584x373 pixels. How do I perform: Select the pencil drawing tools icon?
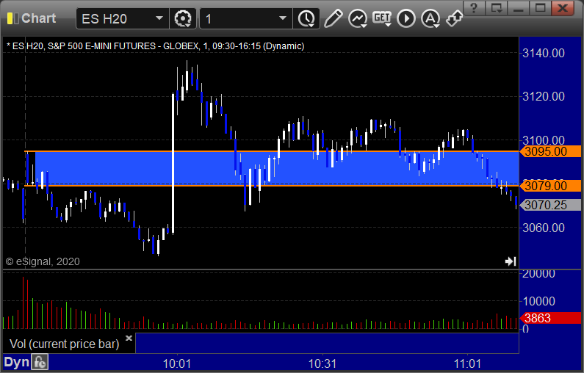(334, 18)
